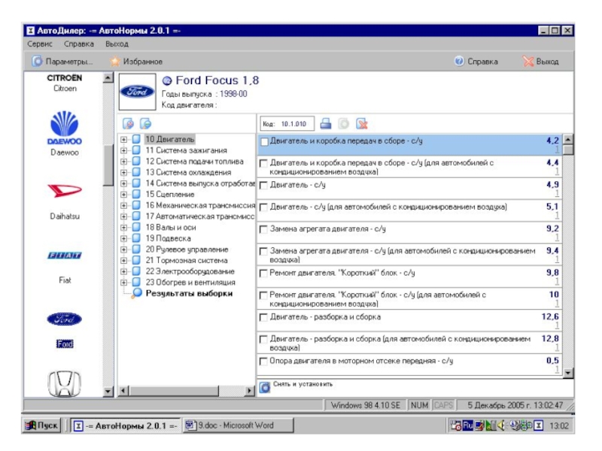602x451 pixels.
Task: Click the 13:02 taskbar clock
Action: pyautogui.click(x=558, y=425)
